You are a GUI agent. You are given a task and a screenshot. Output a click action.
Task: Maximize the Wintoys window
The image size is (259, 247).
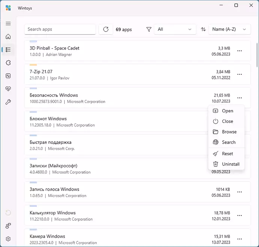236,5
